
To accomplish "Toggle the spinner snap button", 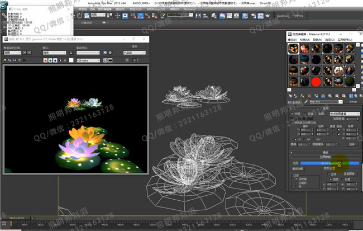I will pos(155,16).
